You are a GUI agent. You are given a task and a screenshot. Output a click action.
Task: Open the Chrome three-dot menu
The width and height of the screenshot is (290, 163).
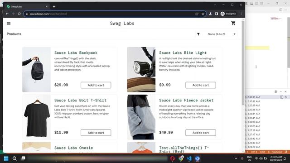click(241, 14)
